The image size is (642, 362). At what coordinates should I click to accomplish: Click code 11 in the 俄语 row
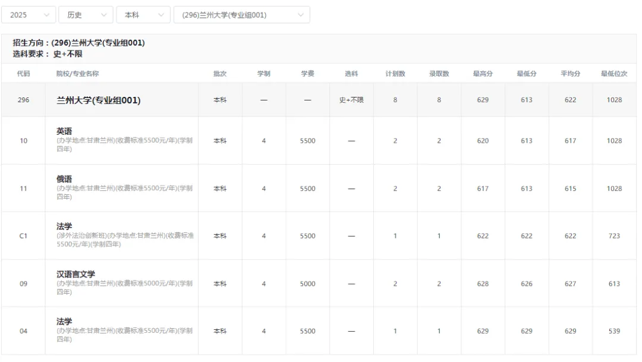coord(23,189)
